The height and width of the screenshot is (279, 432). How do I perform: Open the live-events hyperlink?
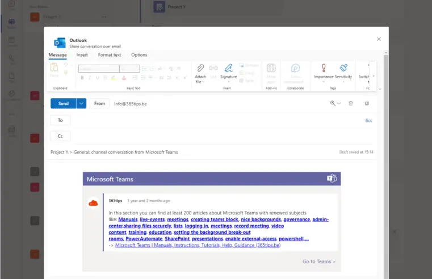click(x=152, y=219)
